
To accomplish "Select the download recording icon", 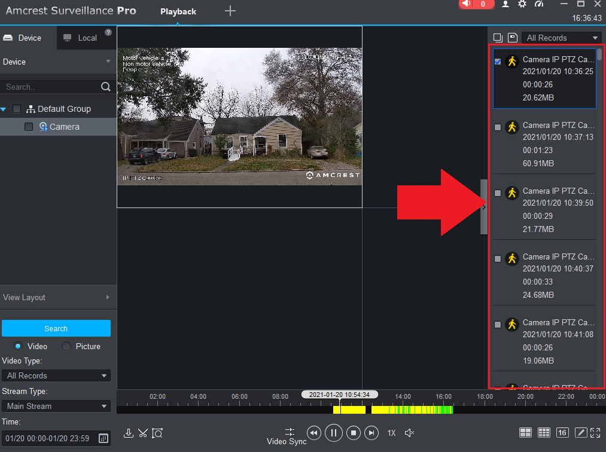I will pos(128,433).
